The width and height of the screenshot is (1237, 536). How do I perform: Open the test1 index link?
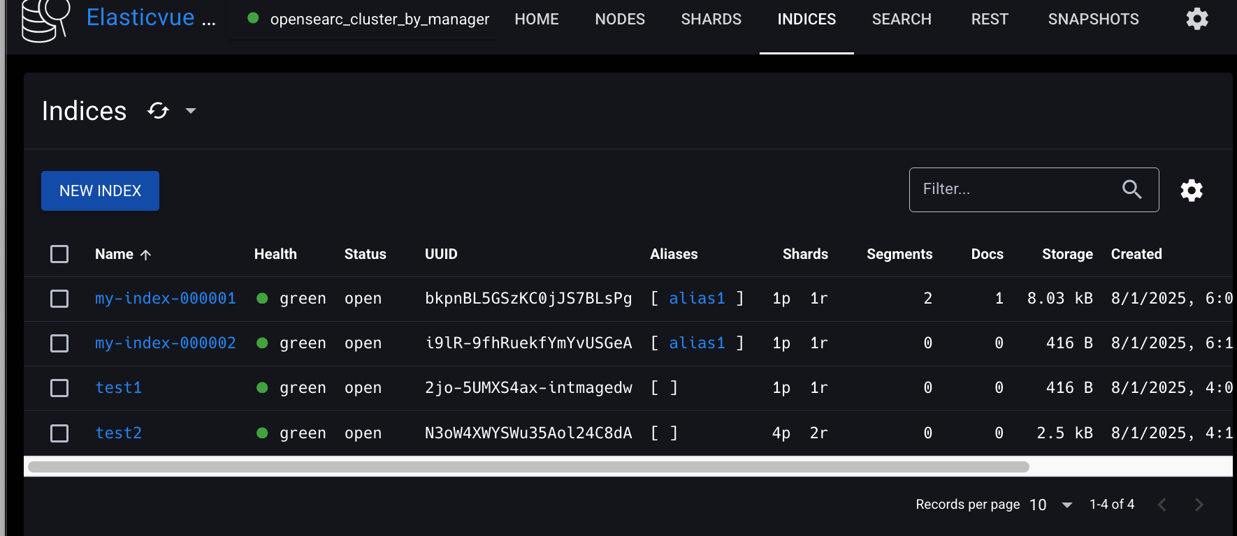point(119,388)
